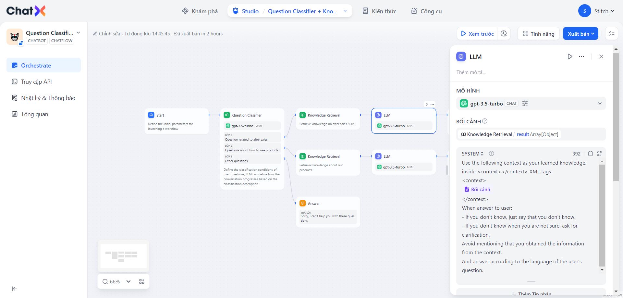Click the organize nodes layout icon
Screen dimensions: 623x298
(x=142, y=281)
